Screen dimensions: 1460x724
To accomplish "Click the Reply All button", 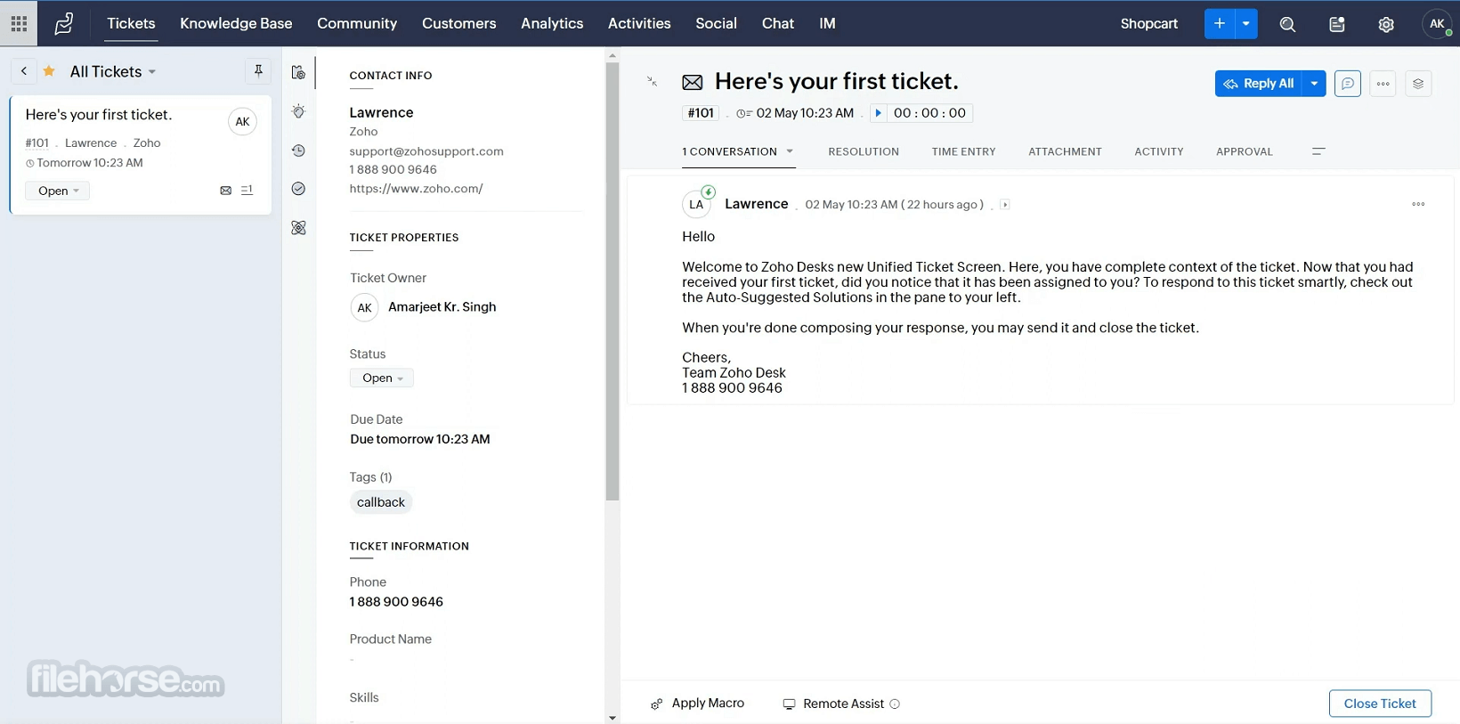I will pyautogui.click(x=1259, y=84).
